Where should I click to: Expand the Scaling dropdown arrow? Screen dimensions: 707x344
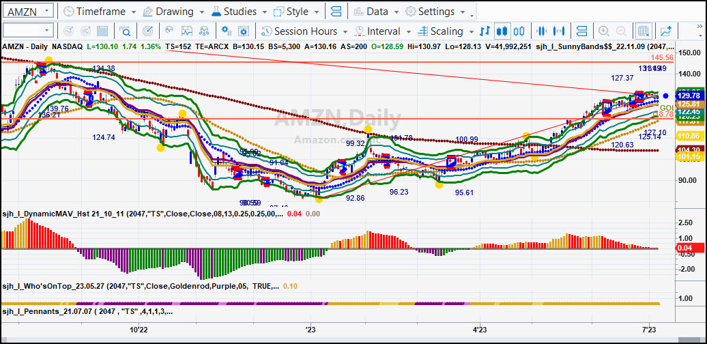point(471,31)
